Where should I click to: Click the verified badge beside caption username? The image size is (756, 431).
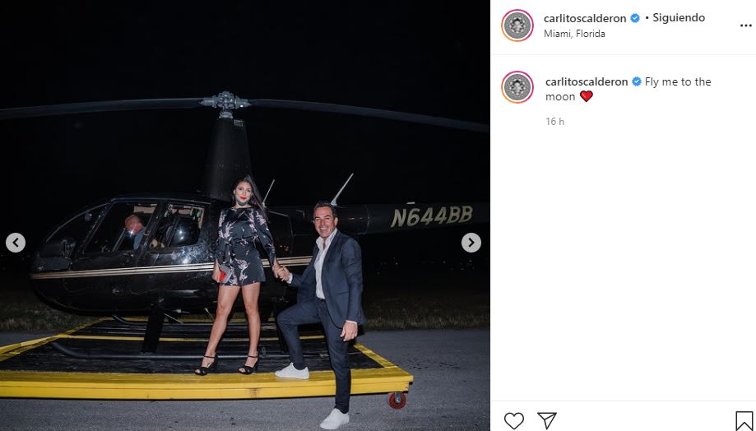(637, 82)
